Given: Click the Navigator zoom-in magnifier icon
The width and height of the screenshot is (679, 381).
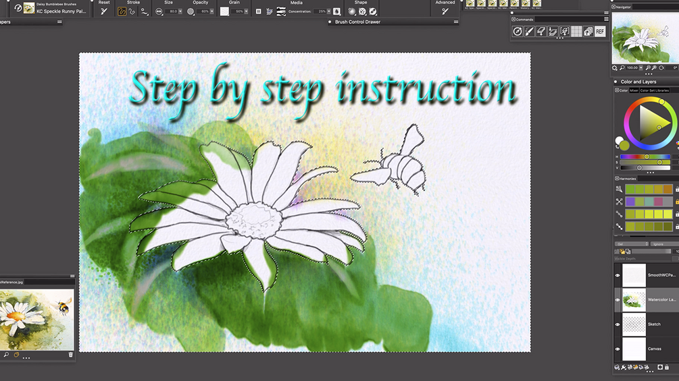Looking at the screenshot, I should pos(654,68).
